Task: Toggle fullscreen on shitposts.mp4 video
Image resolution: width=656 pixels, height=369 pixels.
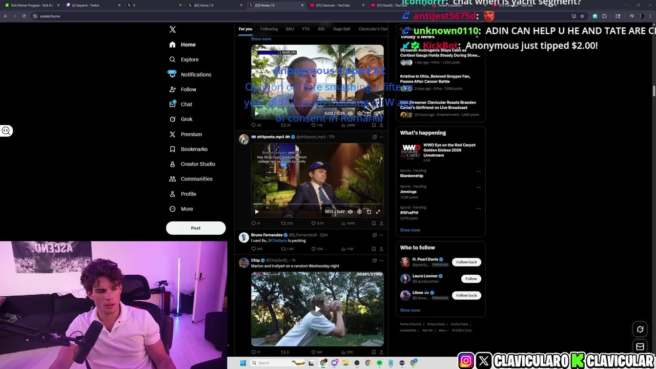Action: tap(378, 212)
